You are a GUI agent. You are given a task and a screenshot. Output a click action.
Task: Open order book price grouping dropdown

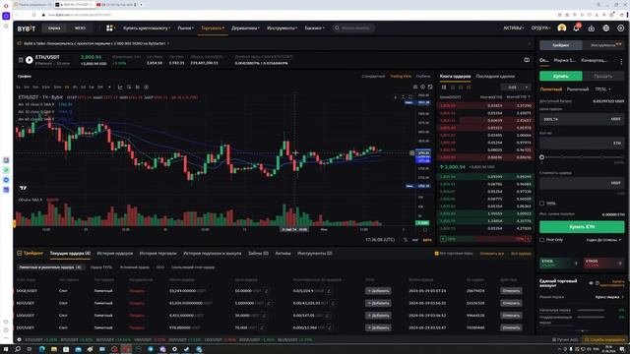tap(516, 88)
